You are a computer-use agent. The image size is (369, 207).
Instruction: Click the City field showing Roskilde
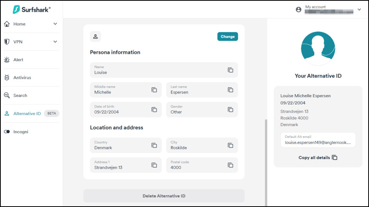click(202, 145)
